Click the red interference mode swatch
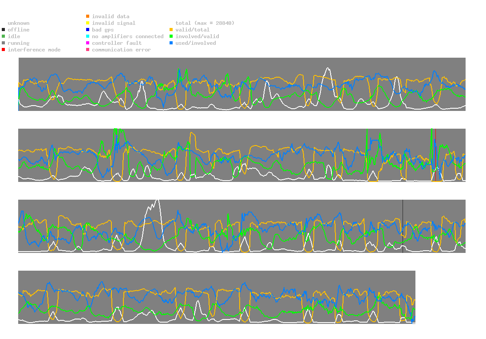486x339 pixels. point(4,50)
